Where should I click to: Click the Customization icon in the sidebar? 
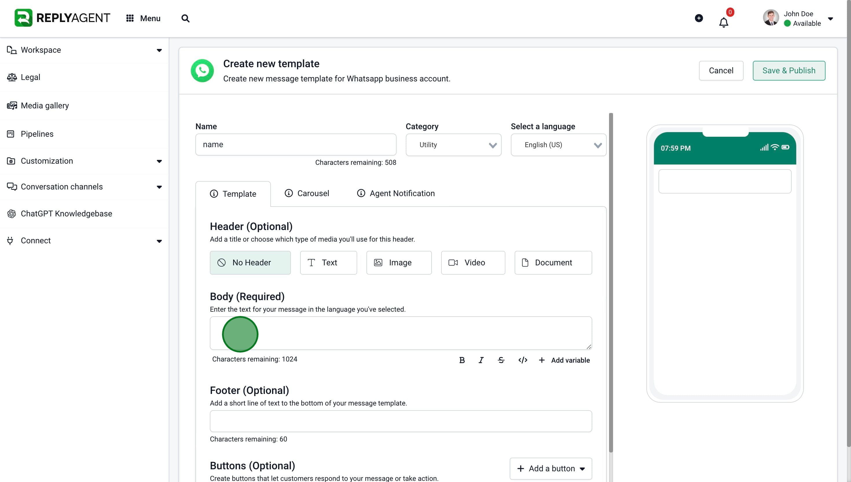pos(11,161)
